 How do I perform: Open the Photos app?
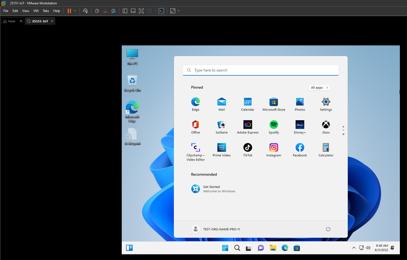pyautogui.click(x=300, y=104)
